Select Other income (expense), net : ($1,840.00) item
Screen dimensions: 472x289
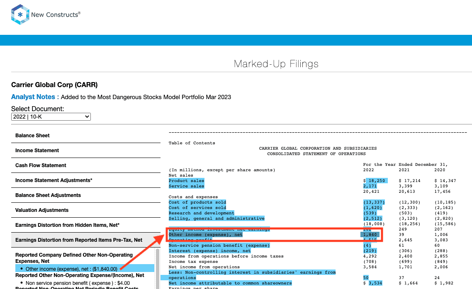pyautogui.click(x=85, y=269)
